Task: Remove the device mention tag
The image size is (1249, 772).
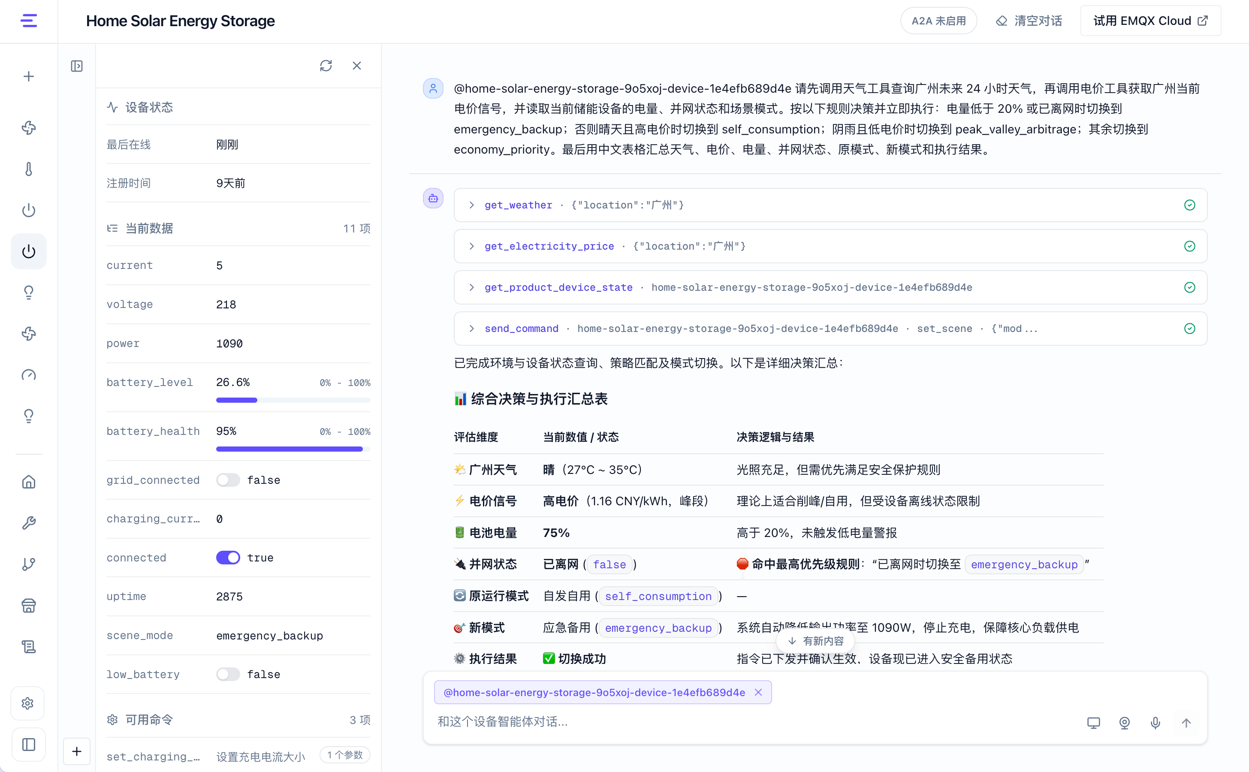Action: (x=758, y=692)
